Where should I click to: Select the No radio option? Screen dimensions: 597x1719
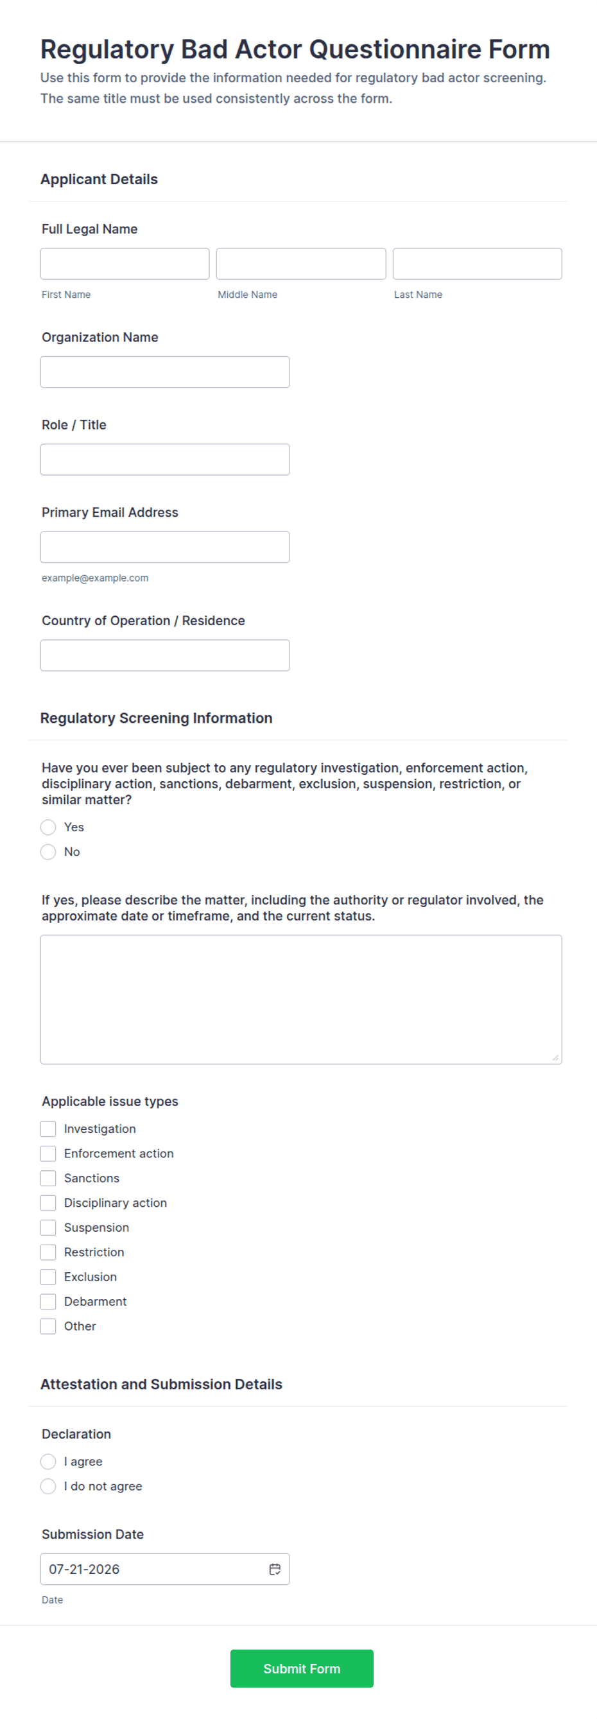[48, 852]
